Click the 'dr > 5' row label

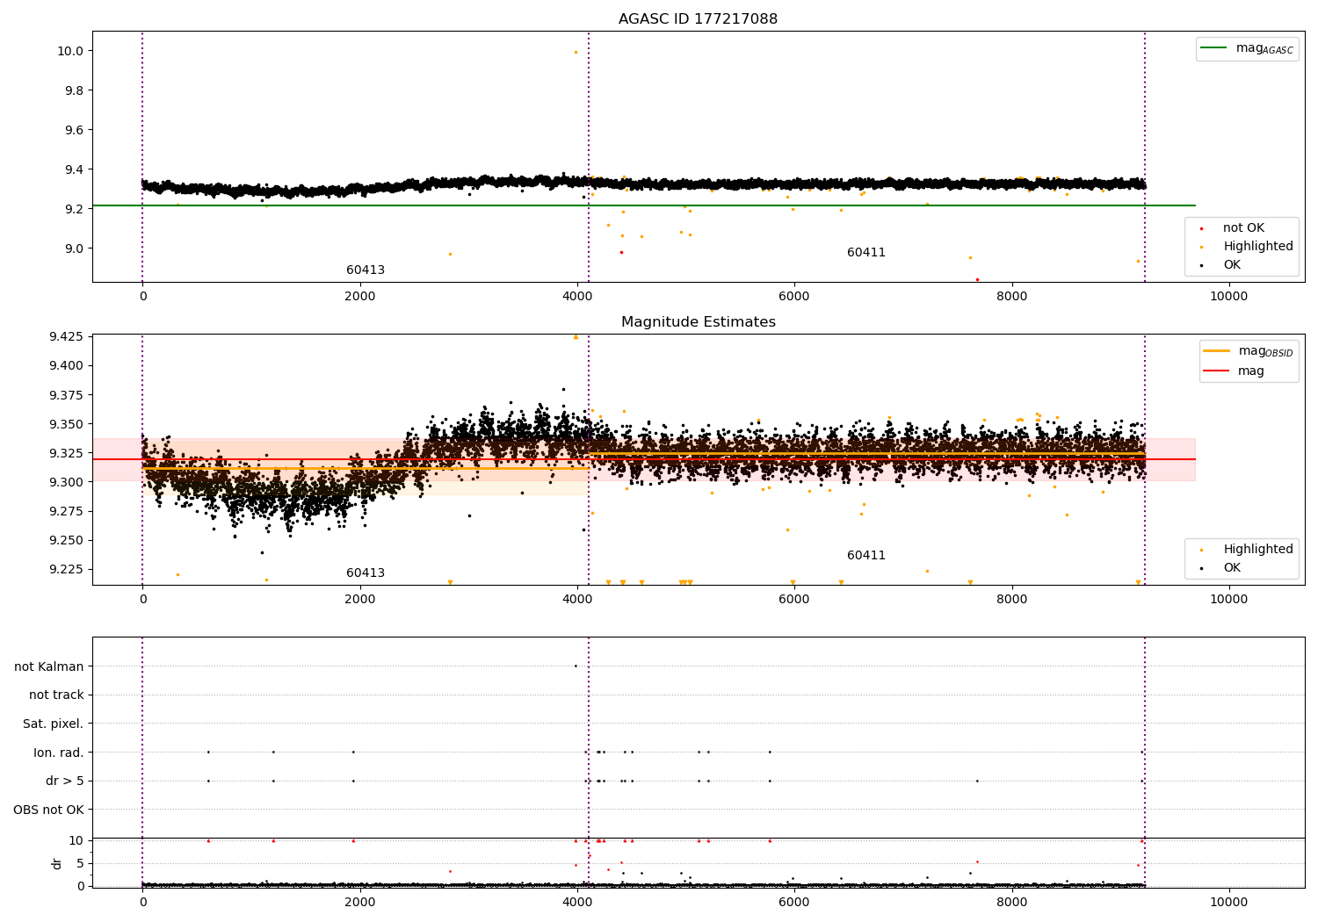(65, 782)
